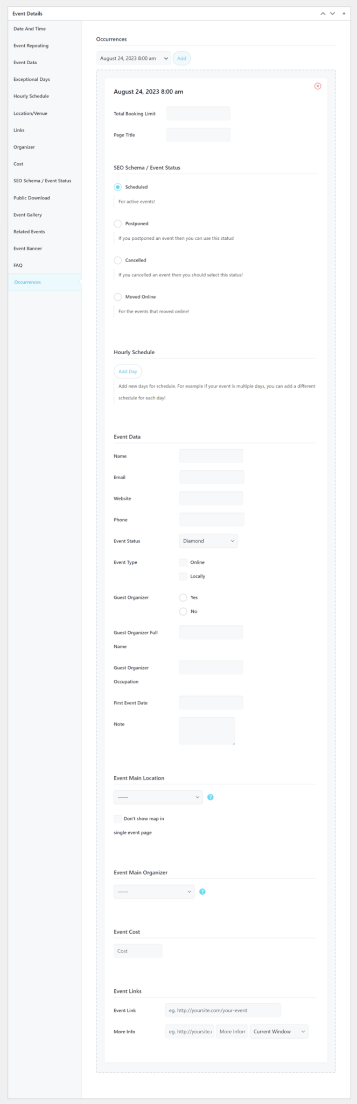This screenshot has width=357, height=1104.
Task: Select the Cancelled event status
Action: coord(117,260)
